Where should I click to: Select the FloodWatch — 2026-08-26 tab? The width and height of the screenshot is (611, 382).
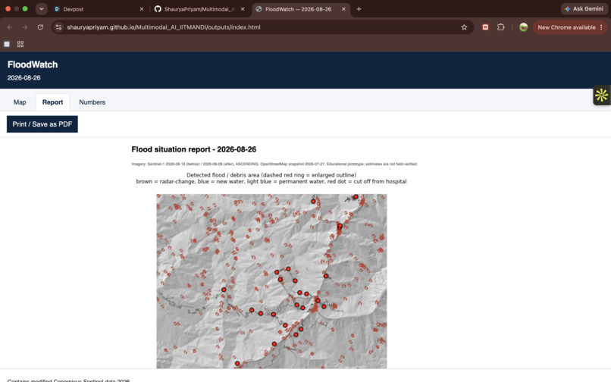301,9
